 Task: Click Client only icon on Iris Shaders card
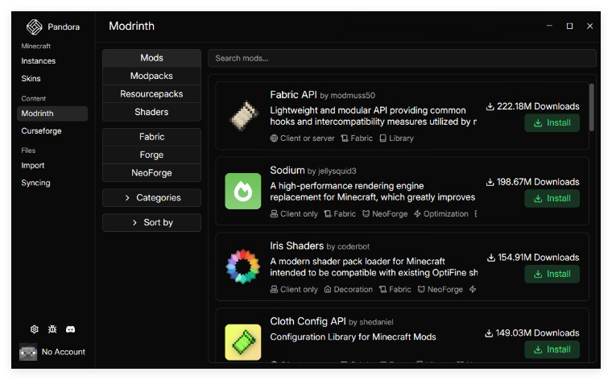[x=274, y=290]
